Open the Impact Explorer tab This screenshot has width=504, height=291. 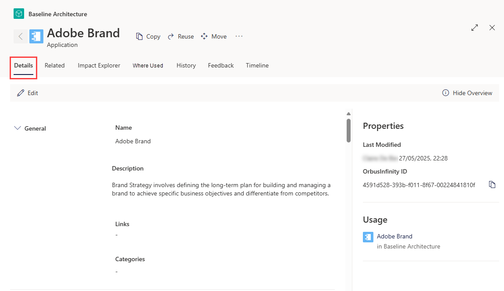(x=99, y=65)
